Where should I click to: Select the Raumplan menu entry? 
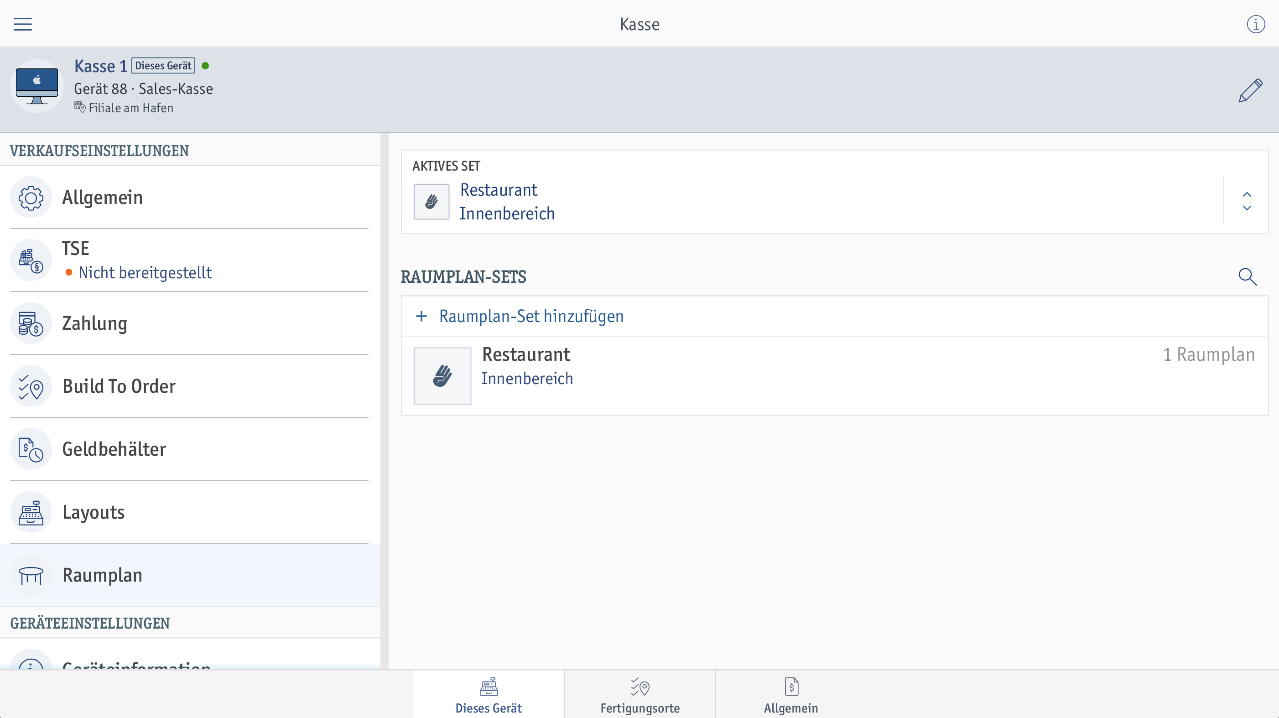189,575
